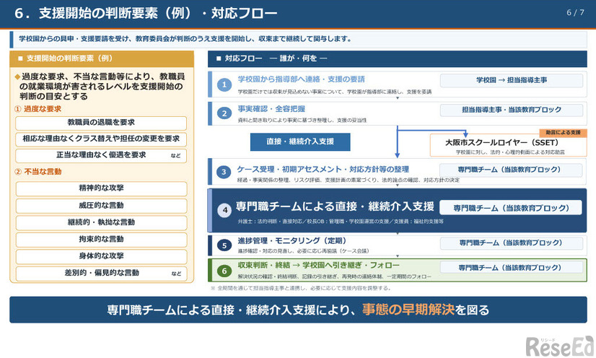Click the box 継続的・執拗な言動
Screen dimensions: 596x358
coord(101,222)
